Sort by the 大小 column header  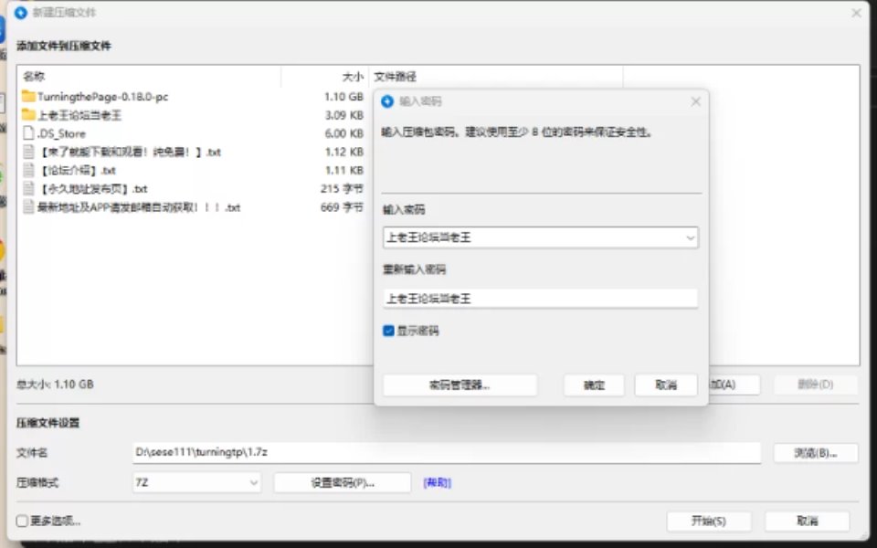click(x=352, y=77)
